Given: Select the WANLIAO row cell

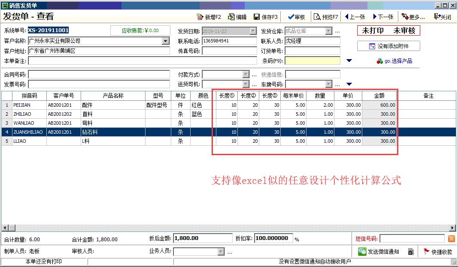Looking at the screenshot, I should click(x=29, y=123).
